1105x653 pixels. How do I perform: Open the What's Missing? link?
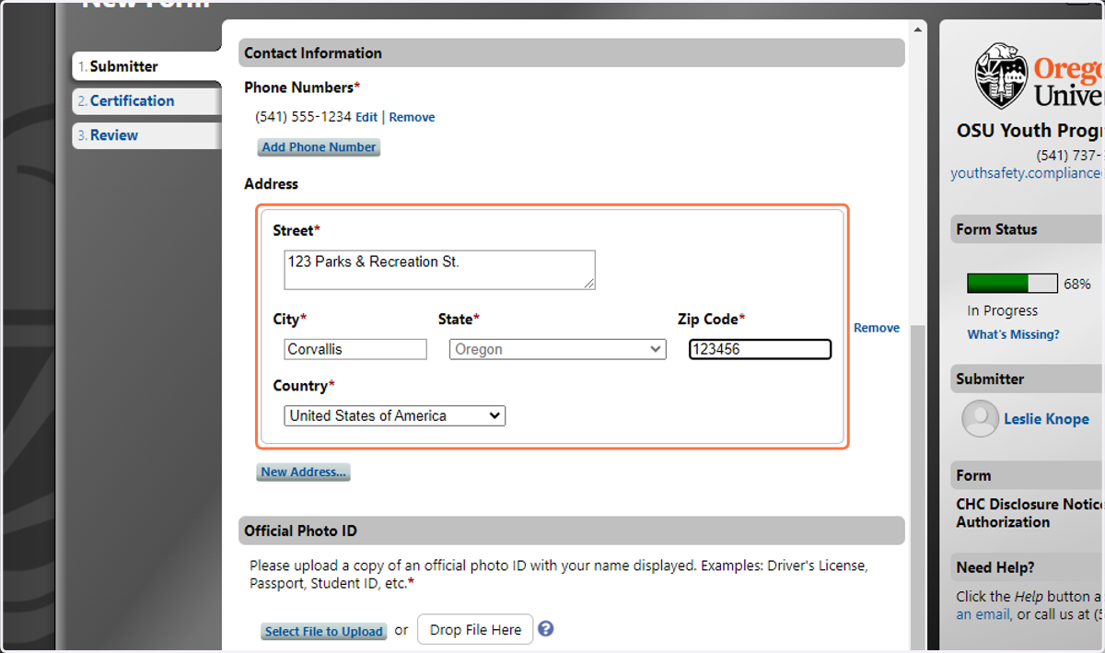(x=1013, y=334)
